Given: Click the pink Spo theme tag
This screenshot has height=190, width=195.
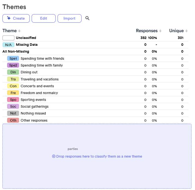Looking at the screenshot, I should click(x=13, y=100).
